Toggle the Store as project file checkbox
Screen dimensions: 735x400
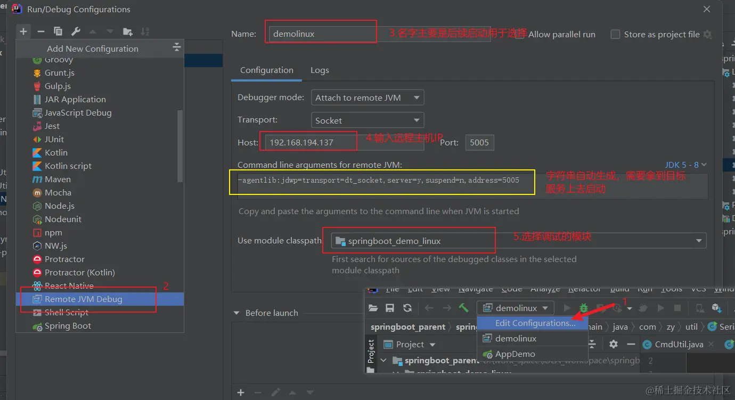coord(615,34)
